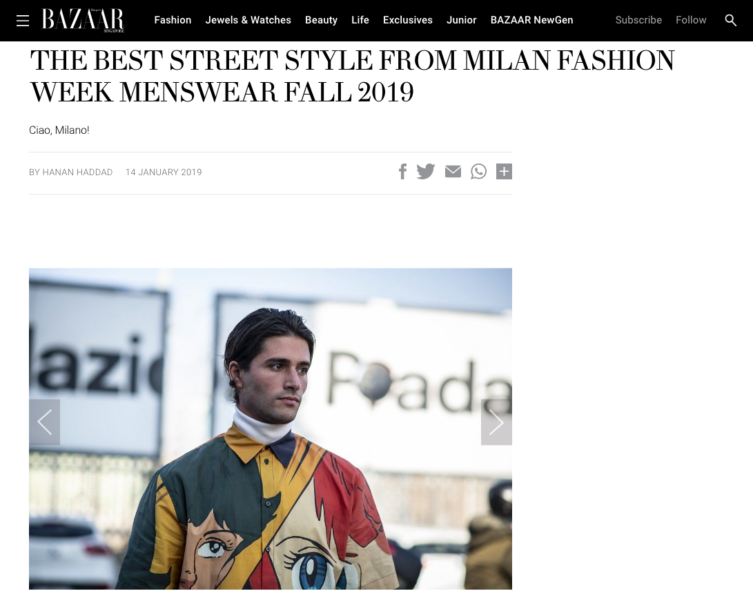Open author Hanan Haddad's byline link
The height and width of the screenshot is (594, 753).
(77, 172)
